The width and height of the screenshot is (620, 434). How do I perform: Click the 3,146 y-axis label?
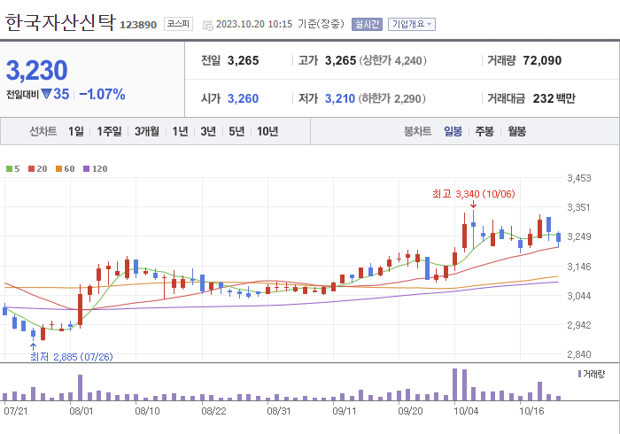(579, 267)
